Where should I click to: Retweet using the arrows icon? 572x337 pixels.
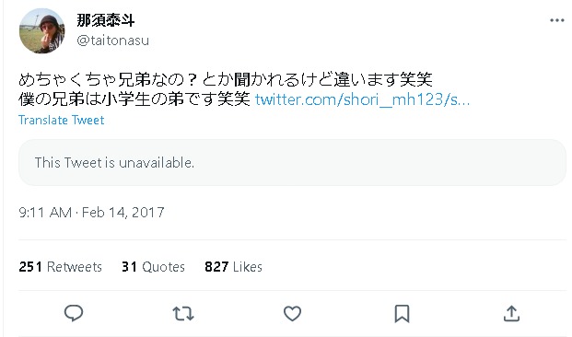(183, 313)
